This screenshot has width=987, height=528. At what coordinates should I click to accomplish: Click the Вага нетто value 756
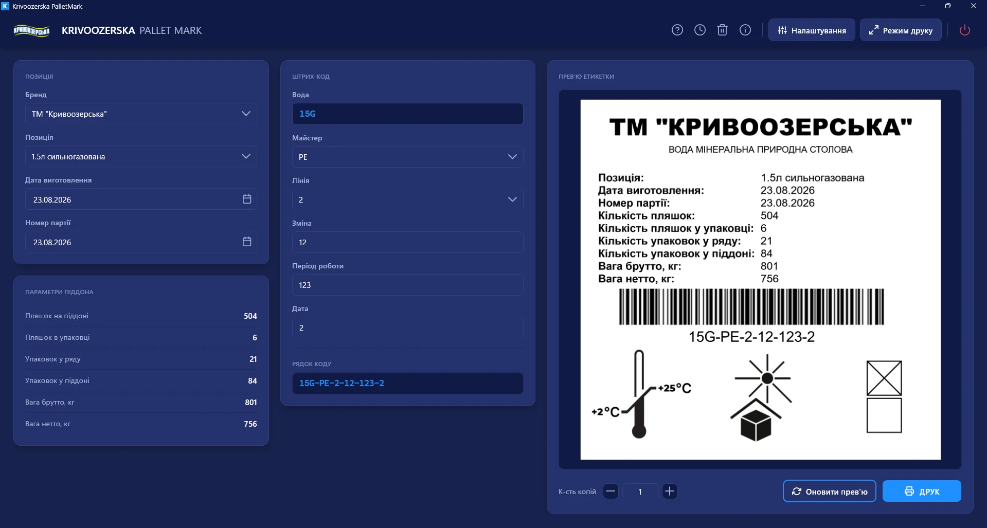pos(250,424)
